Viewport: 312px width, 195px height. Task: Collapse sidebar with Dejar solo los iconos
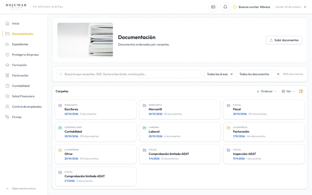pos(21,188)
